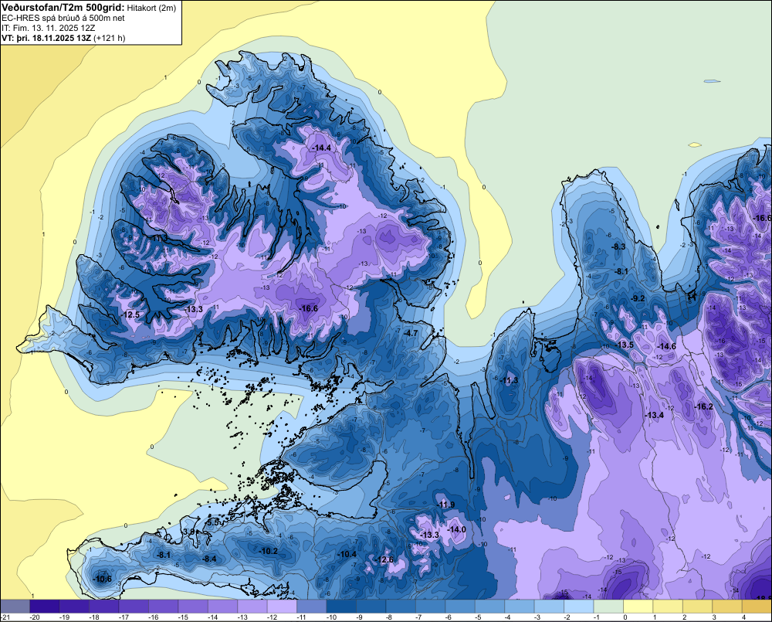Click the -10.4 temperature value on the map

click(347, 554)
